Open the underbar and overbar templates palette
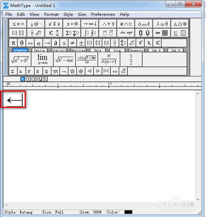The width and height of the screenshot is (206, 217). click(108, 33)
